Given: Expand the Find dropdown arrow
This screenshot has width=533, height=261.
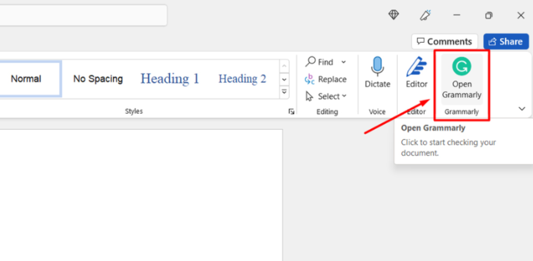Looking at the screenshot, I should click(344, 62).
